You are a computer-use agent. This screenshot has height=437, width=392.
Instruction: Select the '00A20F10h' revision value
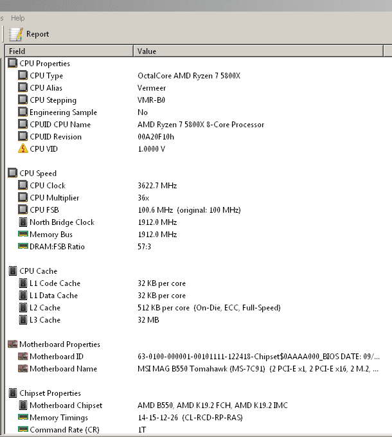156,137
